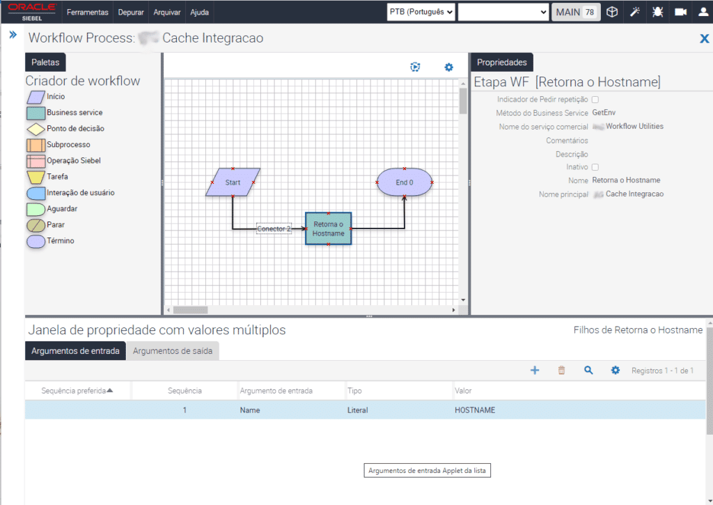Screen dimensions: 713x505
Task: Open the canvas settings gear
Action: coord(449,68)
